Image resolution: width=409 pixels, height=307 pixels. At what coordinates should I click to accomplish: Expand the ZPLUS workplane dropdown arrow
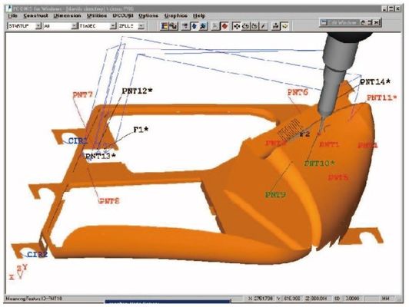[141, 26]
